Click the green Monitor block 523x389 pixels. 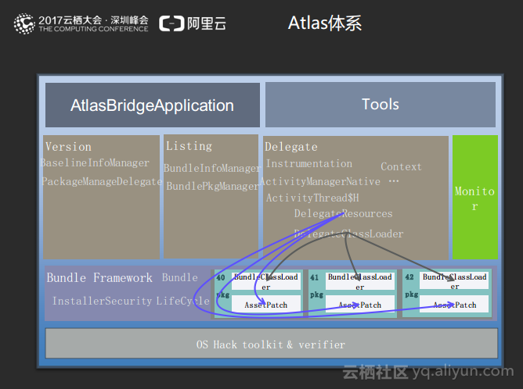475,197
